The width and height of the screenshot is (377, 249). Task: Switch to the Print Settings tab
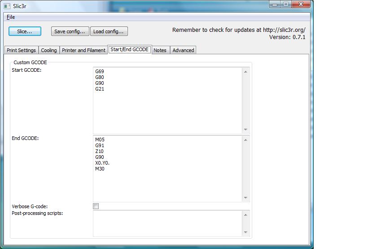point(21,50)
